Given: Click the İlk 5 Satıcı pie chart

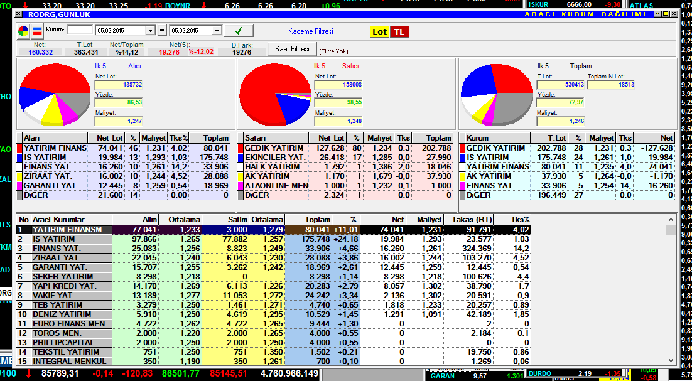Looking at the screenshot, I should [x=275, y=94].
